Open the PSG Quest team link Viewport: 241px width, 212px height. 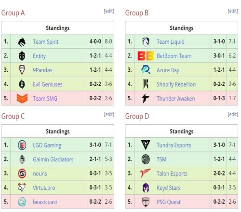169,202
